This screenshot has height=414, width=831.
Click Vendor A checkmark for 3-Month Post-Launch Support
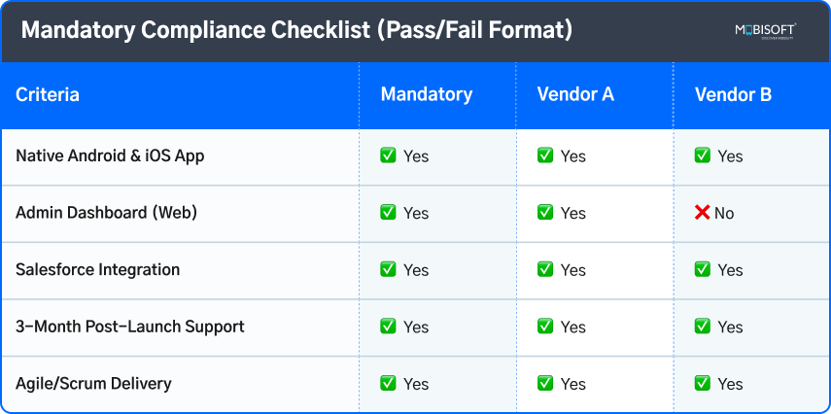[x=545, y=327]
